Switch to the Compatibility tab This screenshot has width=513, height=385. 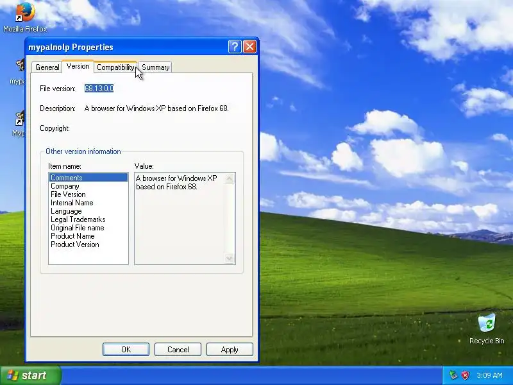115,67
